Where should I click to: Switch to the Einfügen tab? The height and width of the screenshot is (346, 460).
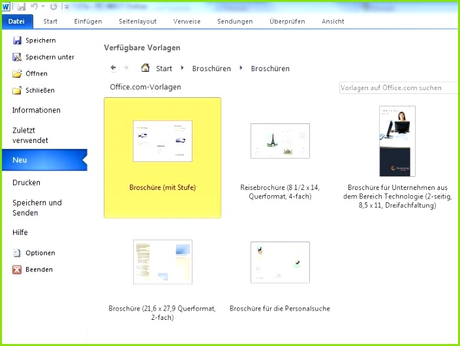[x=88, y=22]
